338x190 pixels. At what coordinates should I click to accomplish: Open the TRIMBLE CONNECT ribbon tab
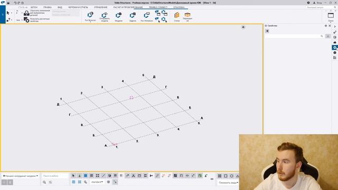pyautogui.click(x=158, y=7)
